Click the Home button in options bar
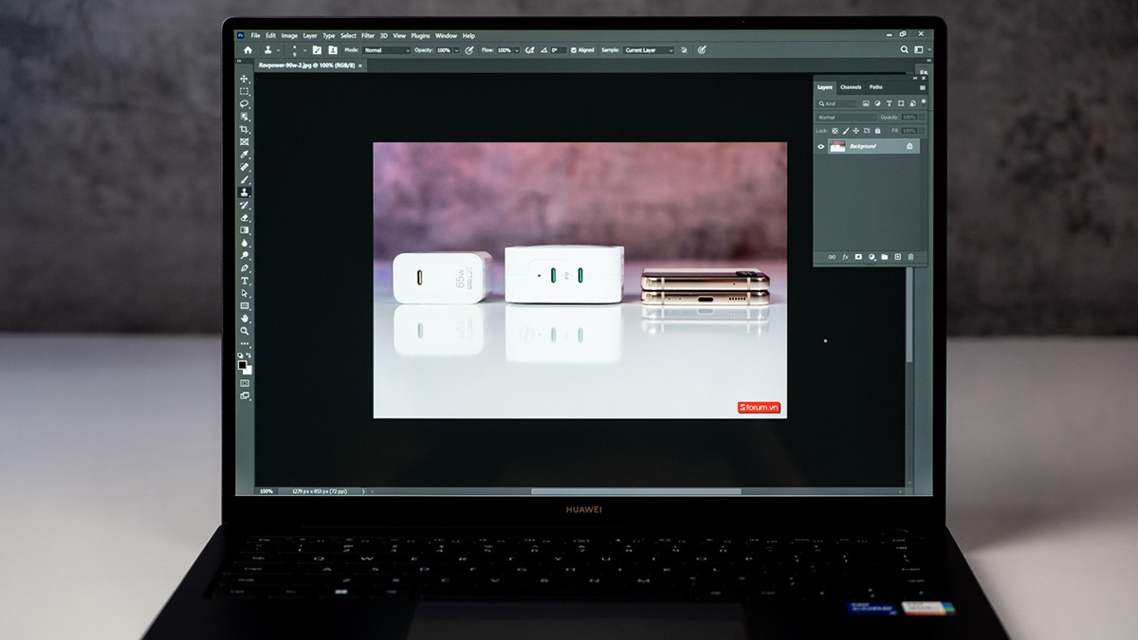 click(x=248, y=50)
